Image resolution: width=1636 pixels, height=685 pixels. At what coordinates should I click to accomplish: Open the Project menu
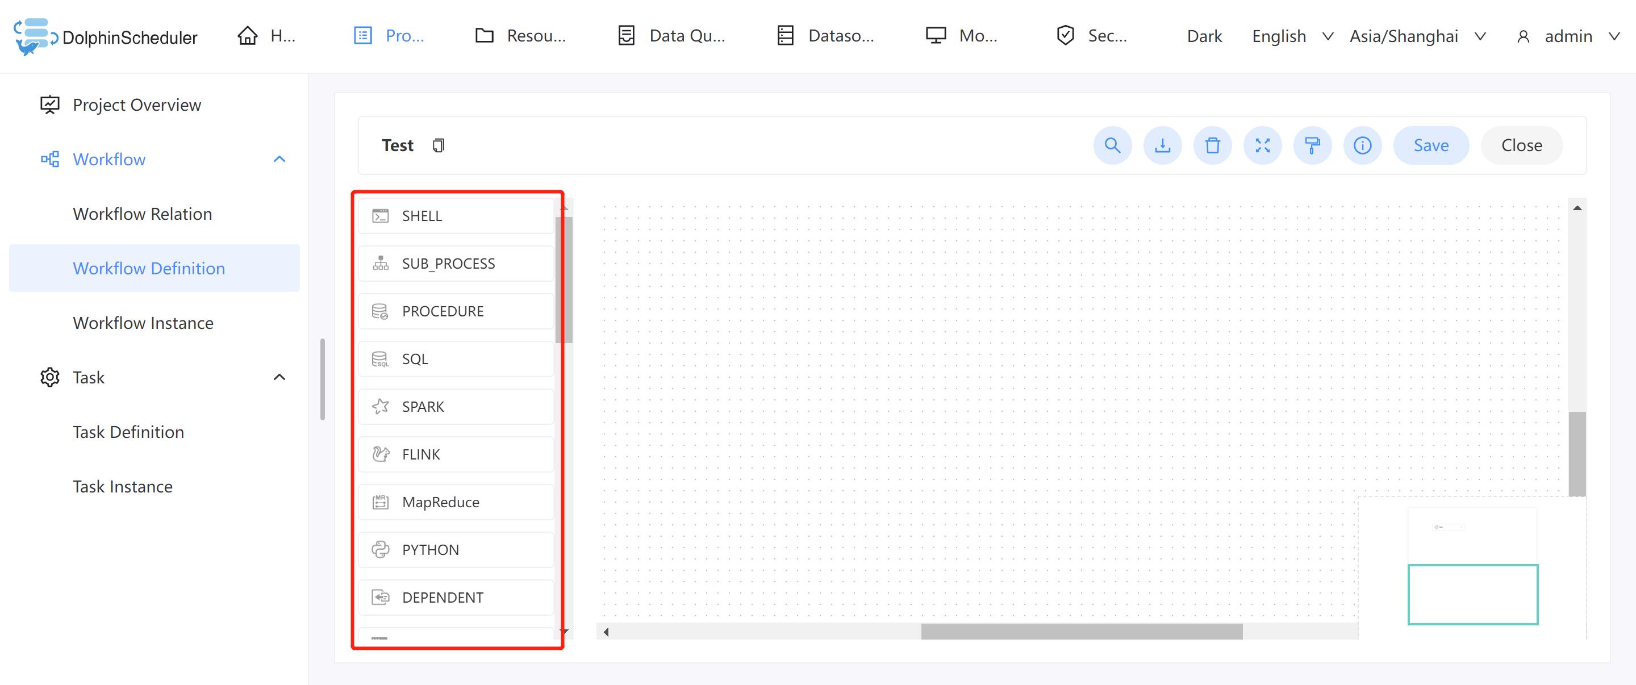point(389,36)
